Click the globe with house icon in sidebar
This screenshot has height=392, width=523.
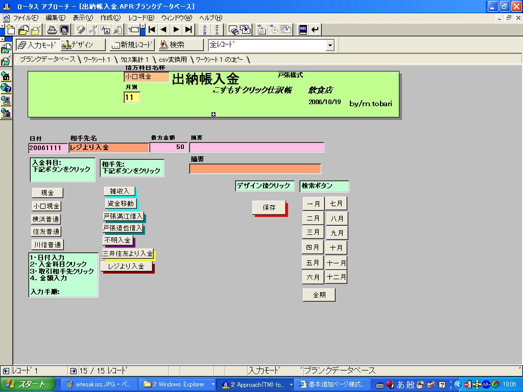click(x=6, y=77)
